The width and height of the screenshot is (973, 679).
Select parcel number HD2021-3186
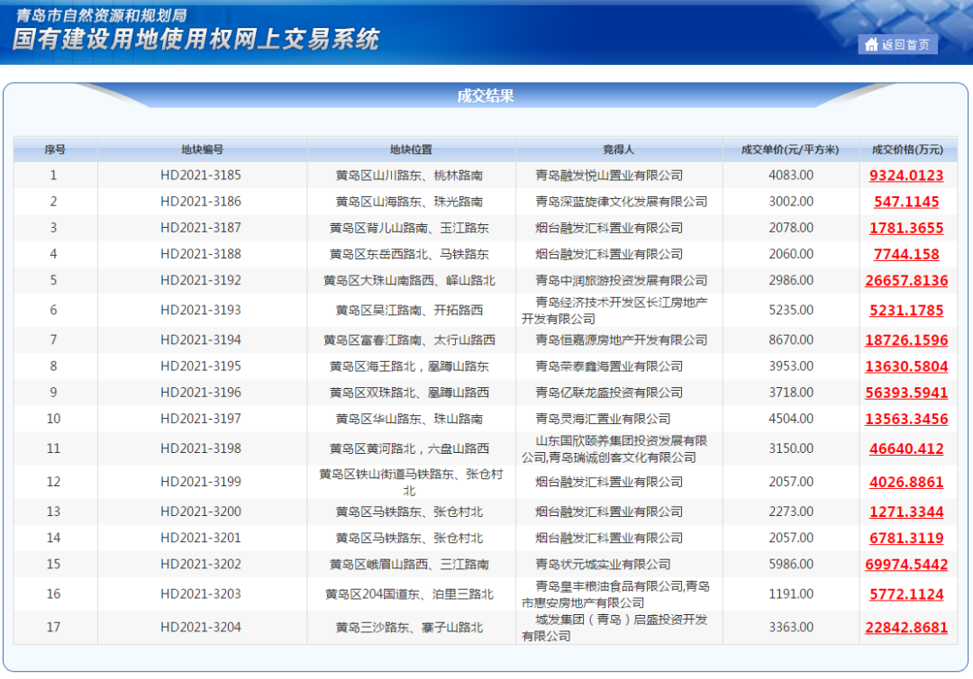pos(200,202)
